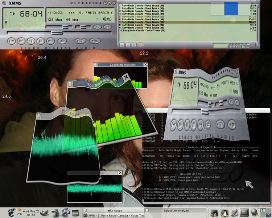Click eject button in the warped XMMS copy
The height and width of the screenshot is (218, 272).
coord(208,125)
